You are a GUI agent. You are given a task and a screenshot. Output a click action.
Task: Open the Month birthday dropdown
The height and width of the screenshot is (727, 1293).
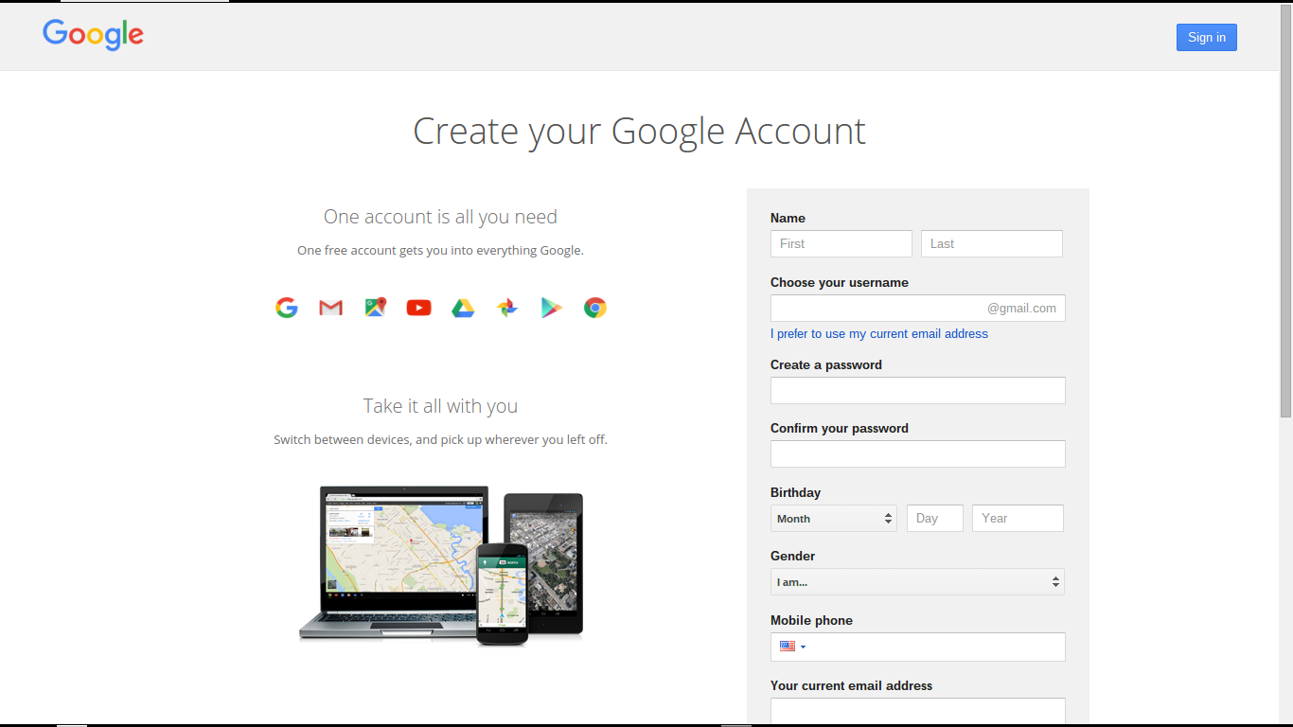(833, 518)
